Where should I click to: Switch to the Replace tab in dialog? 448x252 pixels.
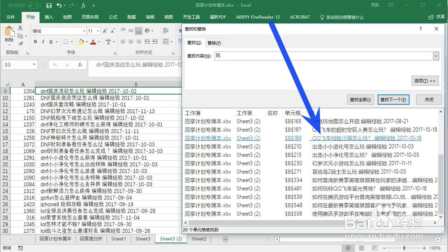coord(214,43)
